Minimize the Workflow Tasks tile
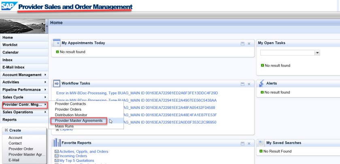 tap(242, 84)
